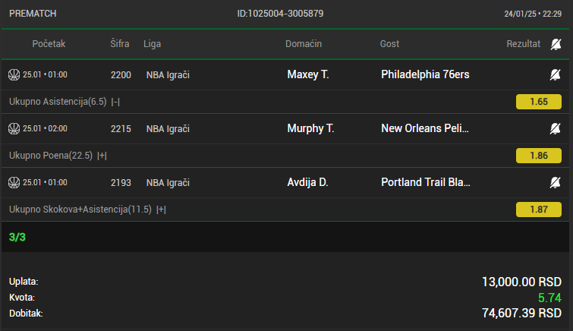
Task: Click ticket ID 1025004-3005879
Action: [280, 14]
